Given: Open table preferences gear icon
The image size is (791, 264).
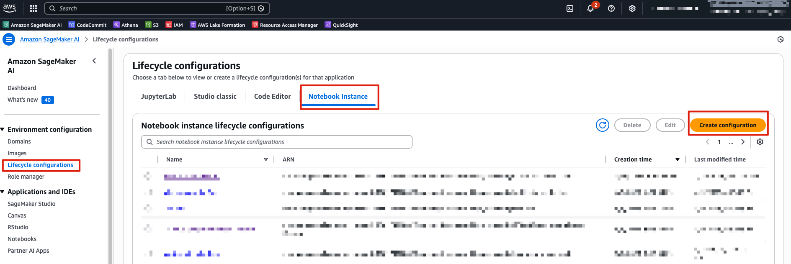Looking at the screenshot, I should tap(760, 142).
